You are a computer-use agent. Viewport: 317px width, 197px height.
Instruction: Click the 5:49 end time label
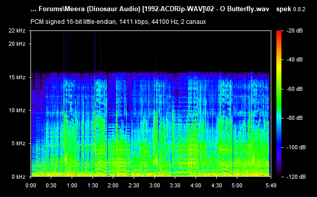click(x=271, y=185)
